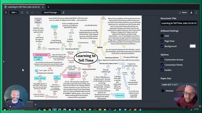This screenshot has height=113, width=202.
Task: Toggle Connection Points checkbox
Action: [x=162, y=65]
